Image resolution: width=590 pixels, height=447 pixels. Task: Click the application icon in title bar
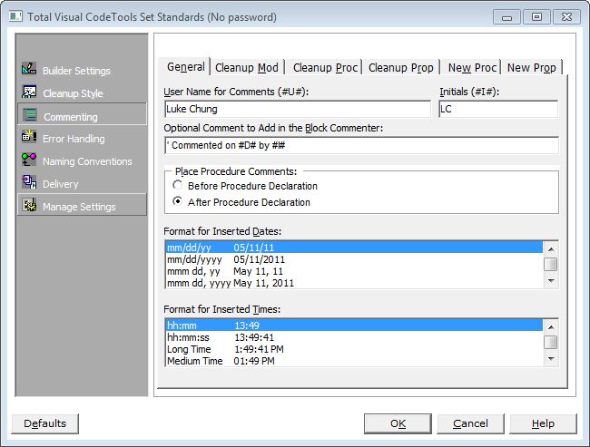point(15,16)
